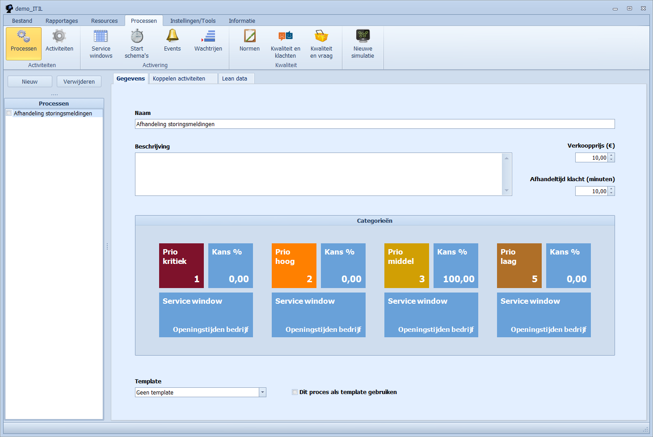Click the Verkoopprijs value field
Image resolution: width=653 pixels, height=437 pixels.
591,157
